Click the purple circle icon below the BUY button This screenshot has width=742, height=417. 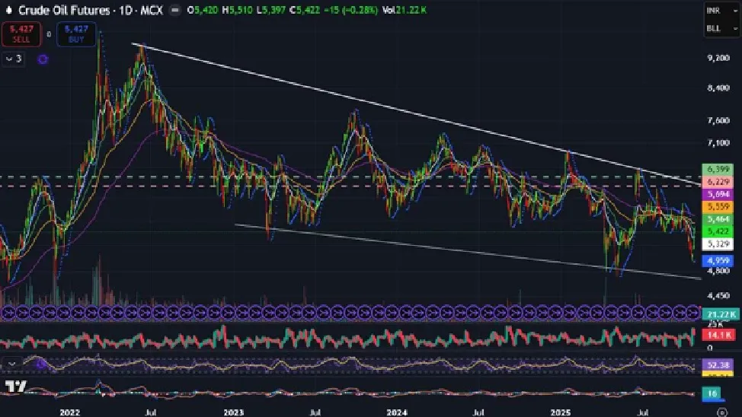[43, 59]
